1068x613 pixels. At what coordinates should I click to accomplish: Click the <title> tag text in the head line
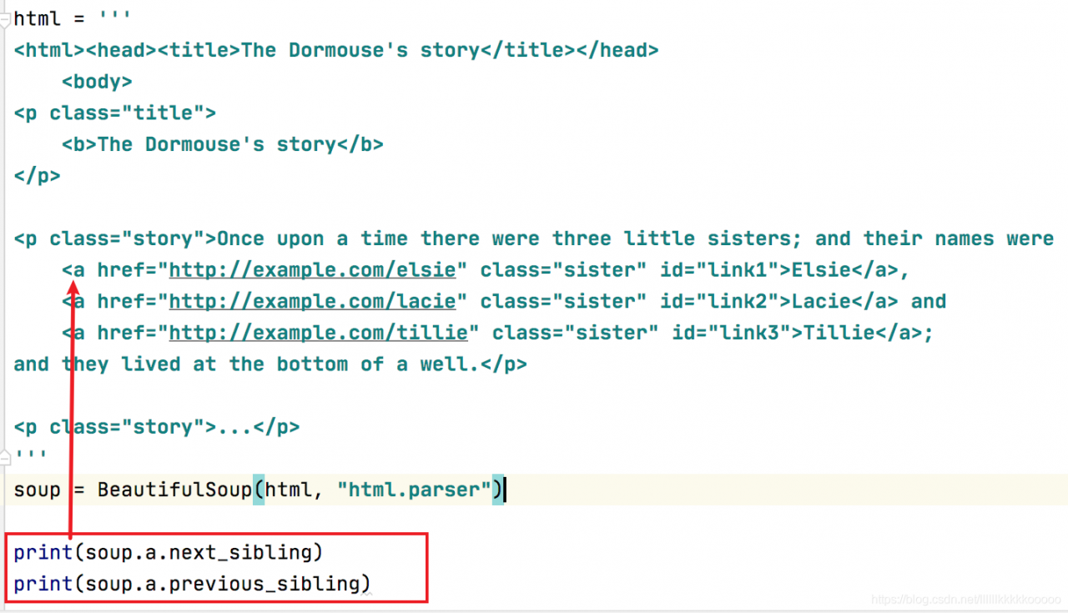[x=199, y=50]
